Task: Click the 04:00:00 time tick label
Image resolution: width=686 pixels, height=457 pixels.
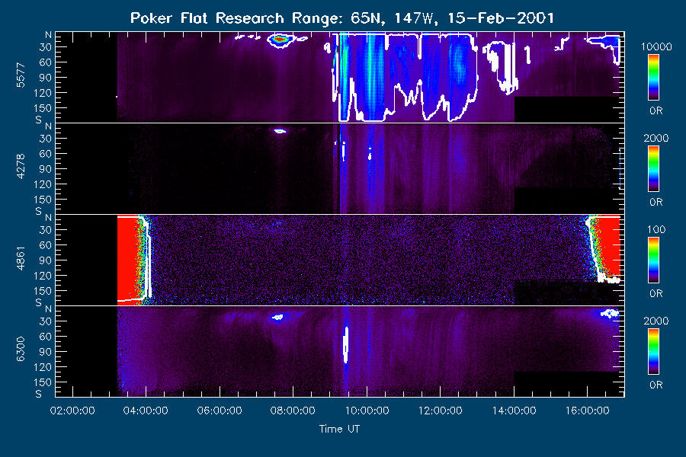Action: pyautogui.click(x=146, y=411)
